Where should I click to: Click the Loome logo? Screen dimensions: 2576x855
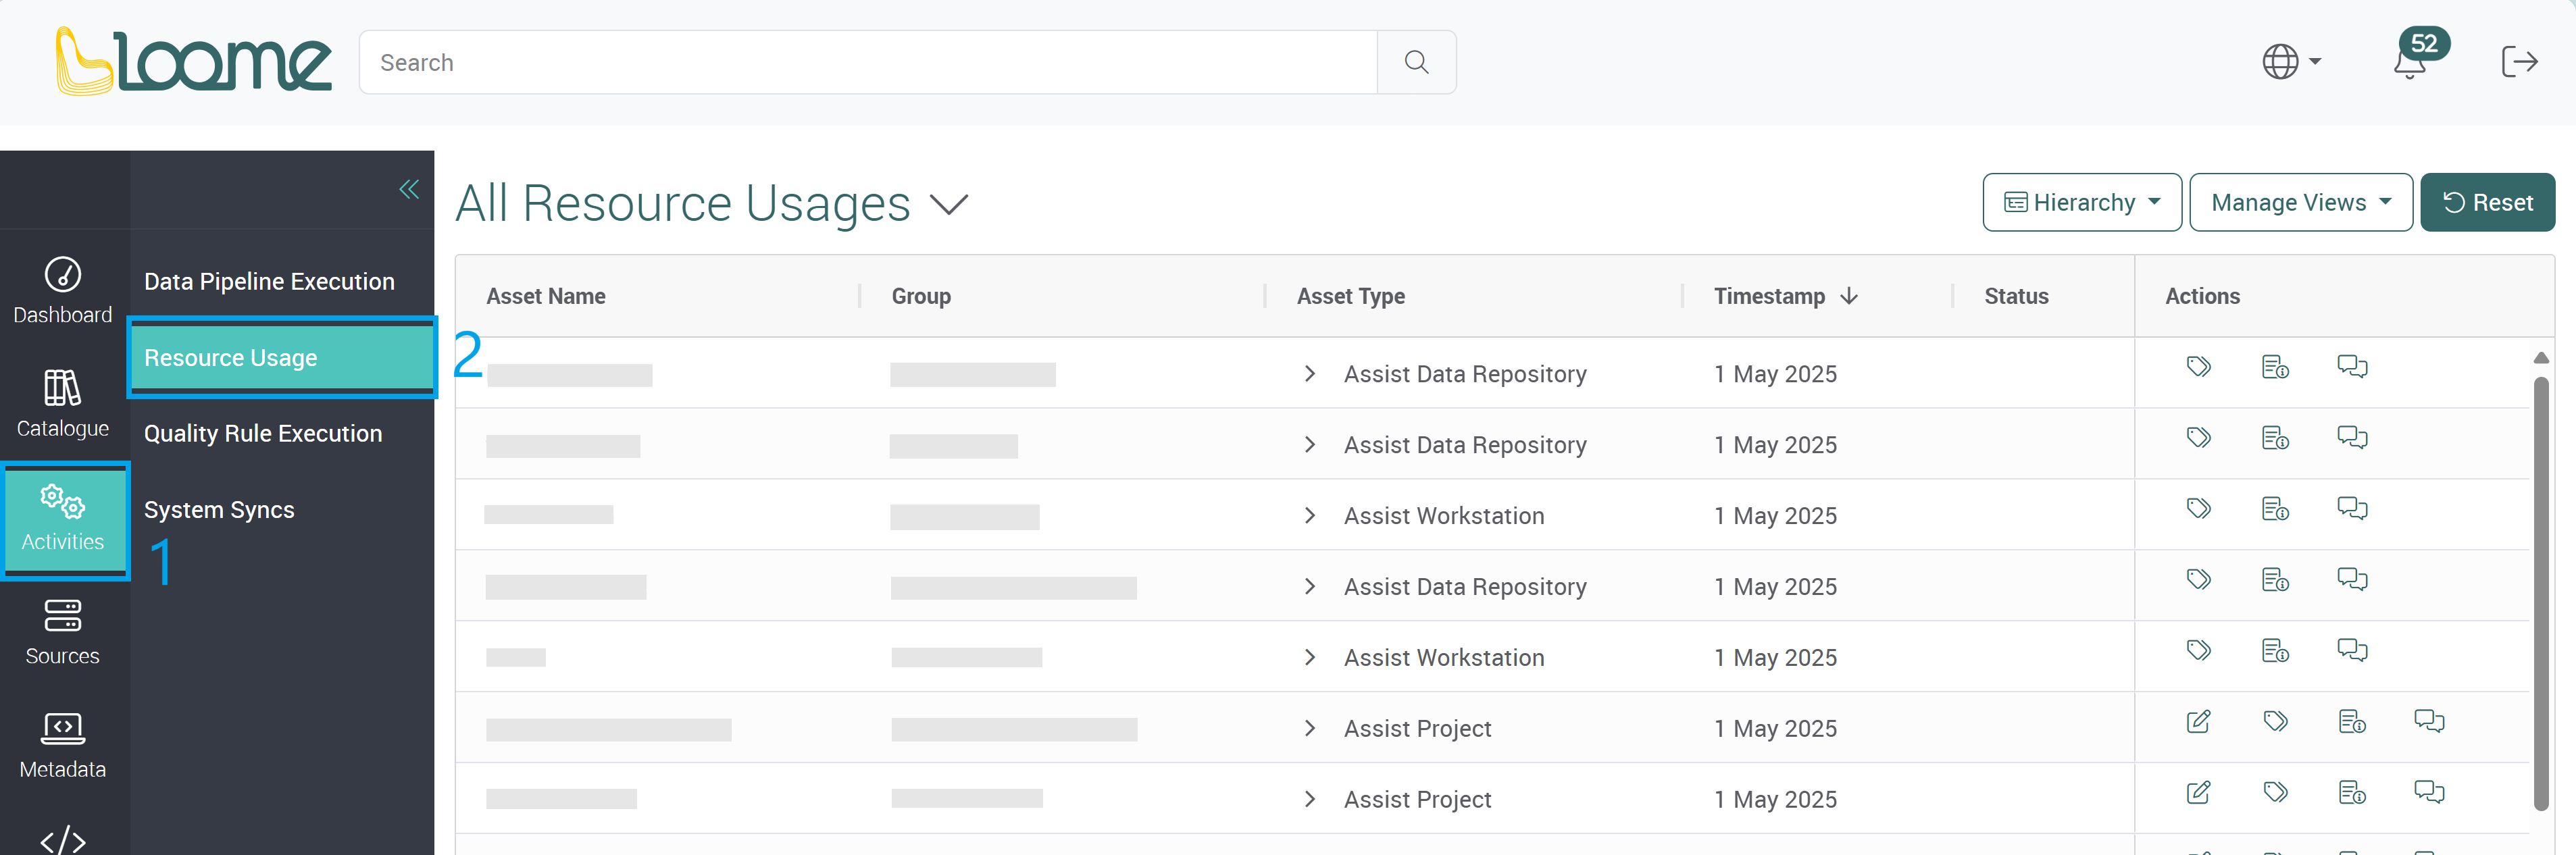193,61
